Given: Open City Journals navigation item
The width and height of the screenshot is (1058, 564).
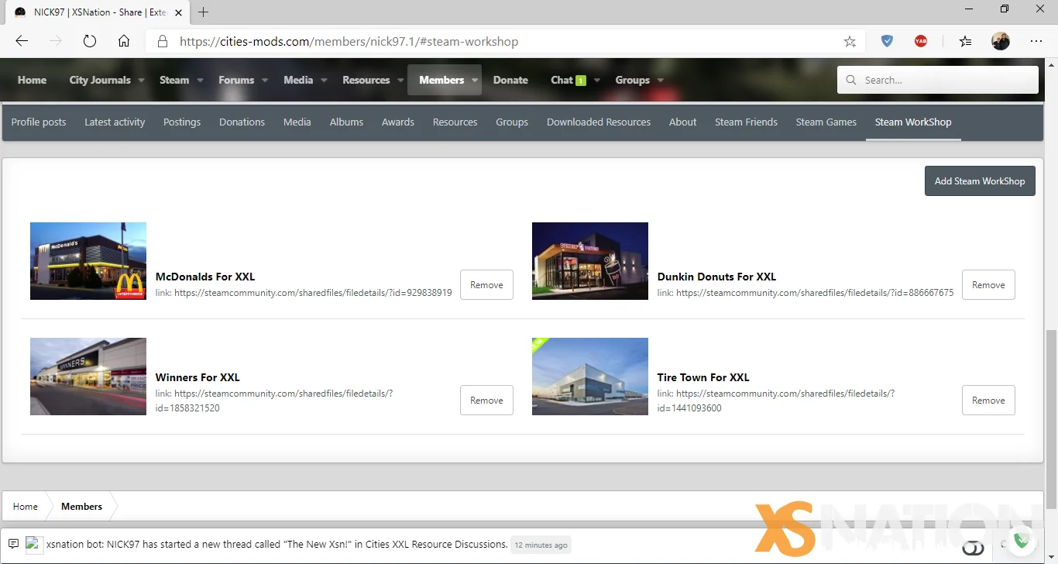Looking at the screenshot, I should coord(100,80).
